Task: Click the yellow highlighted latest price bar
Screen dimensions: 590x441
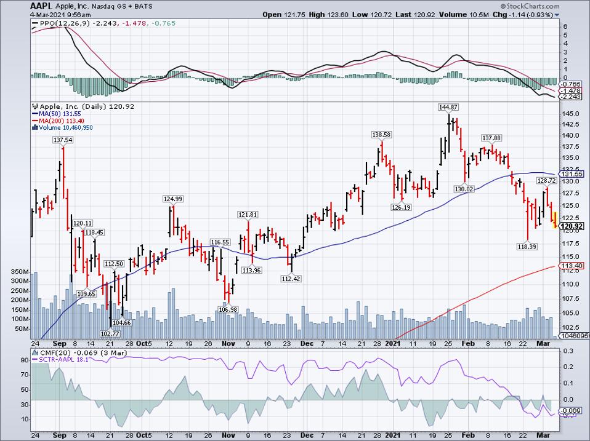Action: pos(555,220)
